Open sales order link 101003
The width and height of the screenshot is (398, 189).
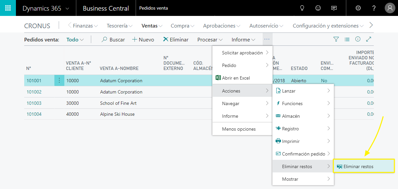(34, 103)
